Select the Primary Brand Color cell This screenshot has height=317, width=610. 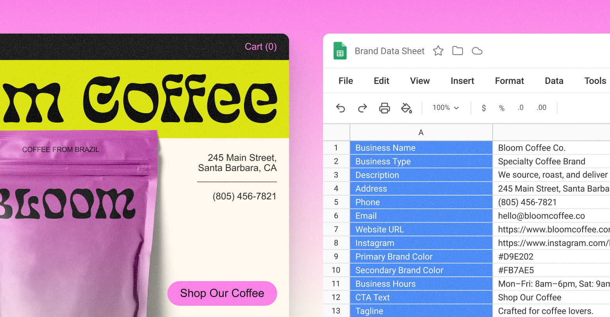coord(421,256)
